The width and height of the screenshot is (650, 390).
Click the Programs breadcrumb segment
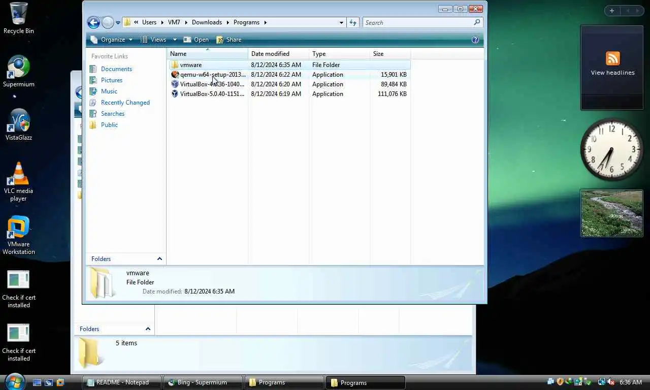[246, 22]
